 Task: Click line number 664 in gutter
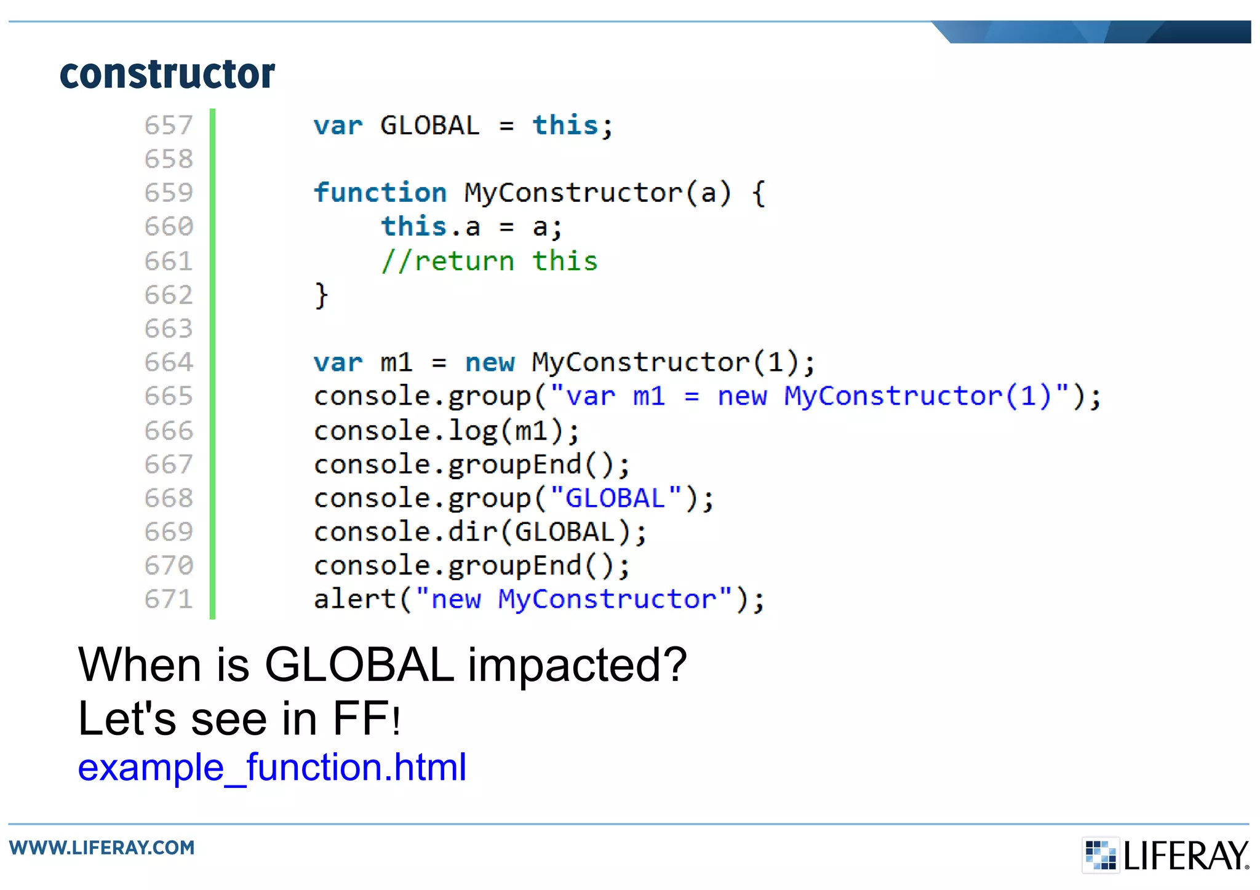point(169,362)
